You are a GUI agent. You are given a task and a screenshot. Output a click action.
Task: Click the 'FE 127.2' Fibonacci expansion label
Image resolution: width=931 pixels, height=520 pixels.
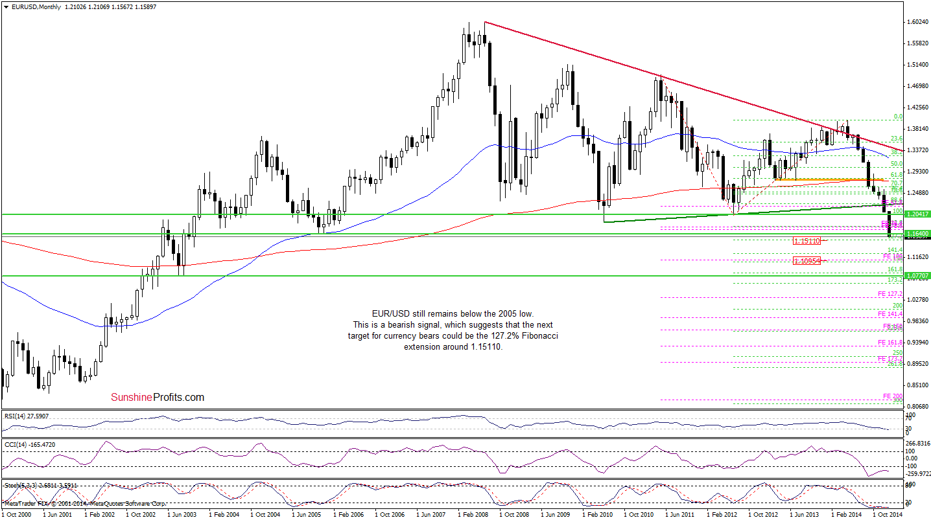point(891,293)
